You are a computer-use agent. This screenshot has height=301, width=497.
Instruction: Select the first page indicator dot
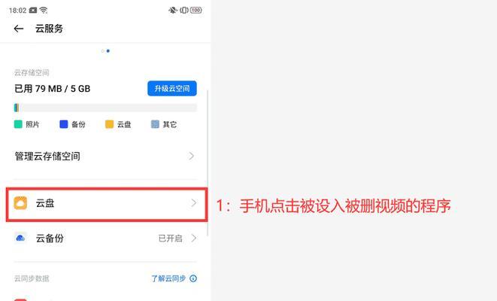[x=103, y=51]
